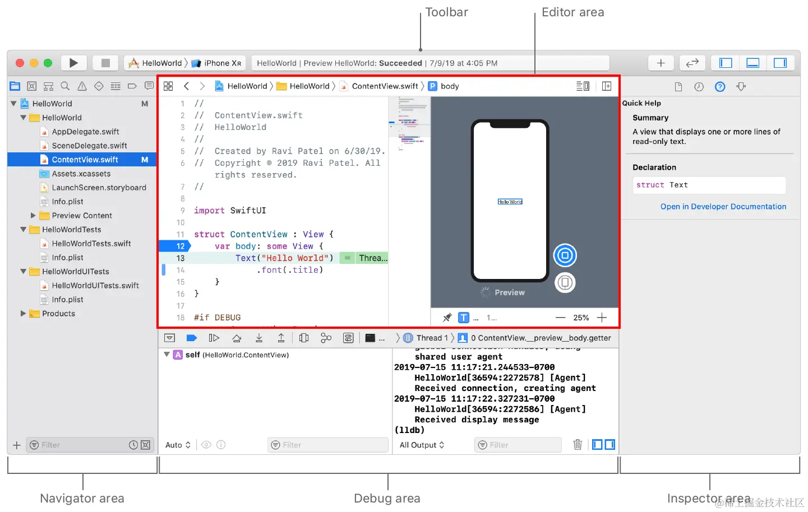Hide the Inspector area panel toggle
The height and width of the screenshot is (512, 808).
pos(780,63)
